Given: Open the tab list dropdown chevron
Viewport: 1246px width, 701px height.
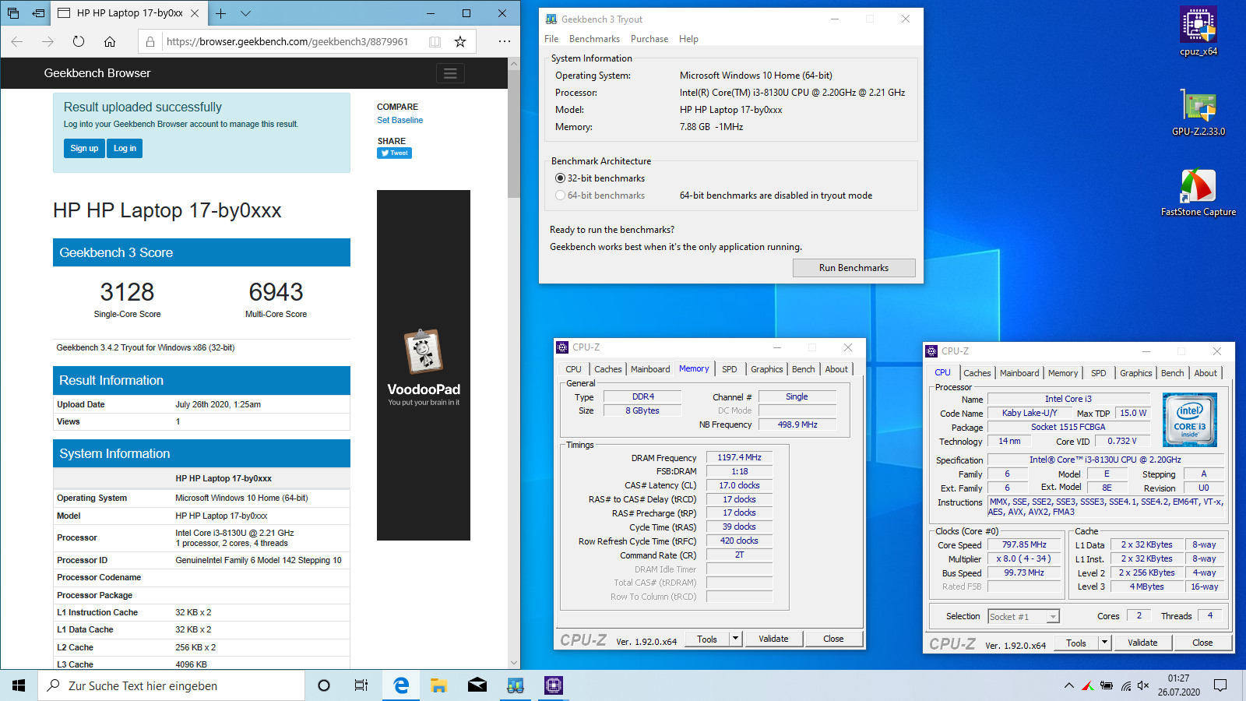Looking at the screenshot, I should (x=245, y=13).
